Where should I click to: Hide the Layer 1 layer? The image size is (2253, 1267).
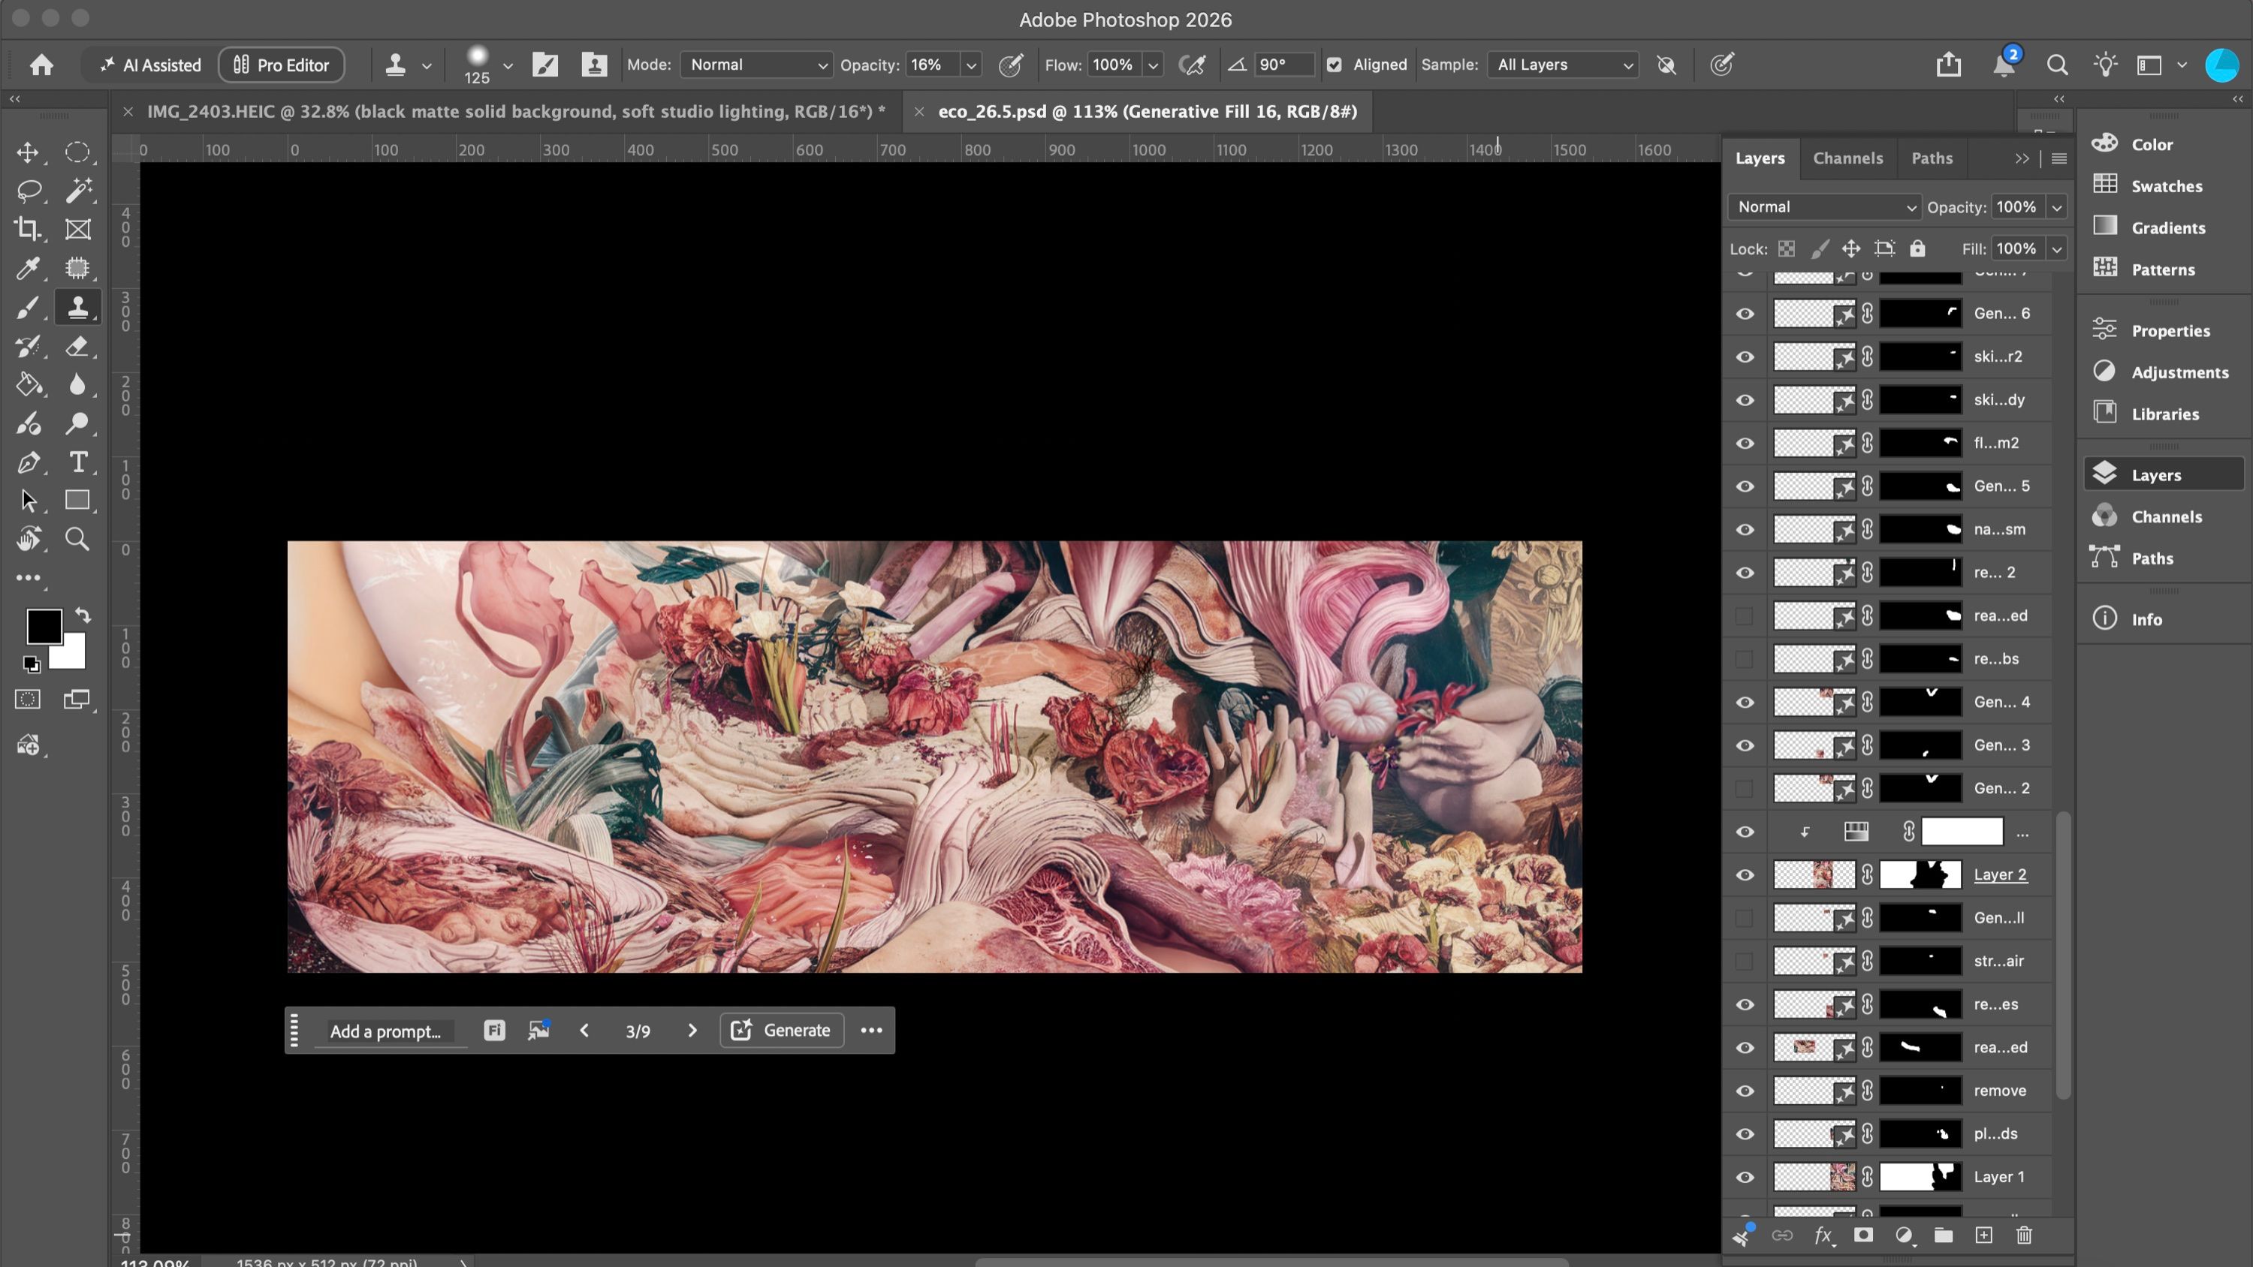click(1745, 1177)
